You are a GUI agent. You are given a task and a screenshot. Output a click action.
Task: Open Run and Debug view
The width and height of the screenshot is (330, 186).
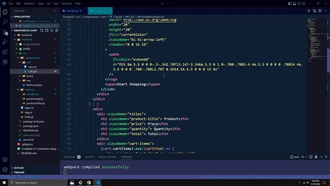pyautogui.click(x=5, y=42)
